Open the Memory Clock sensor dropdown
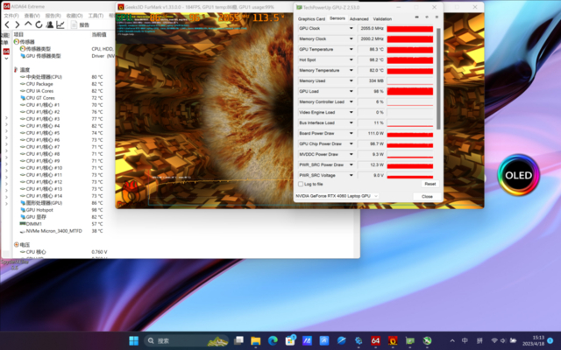This screenshot has width=561, height=350. tap(351, 38)
